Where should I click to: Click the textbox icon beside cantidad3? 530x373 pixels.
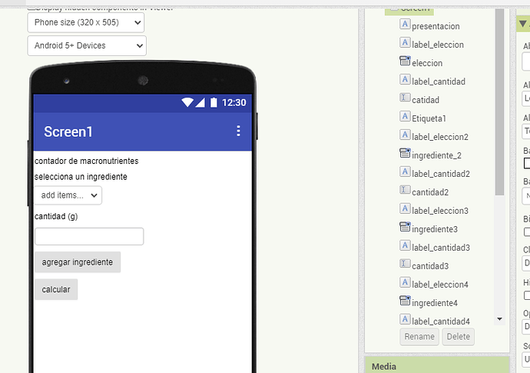coord(405,264)
